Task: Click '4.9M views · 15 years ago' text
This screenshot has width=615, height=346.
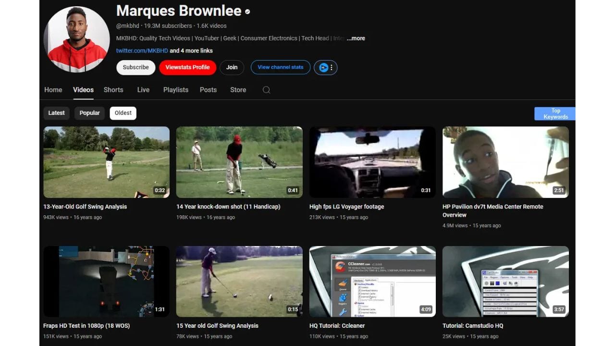Action: pos(471,225)
